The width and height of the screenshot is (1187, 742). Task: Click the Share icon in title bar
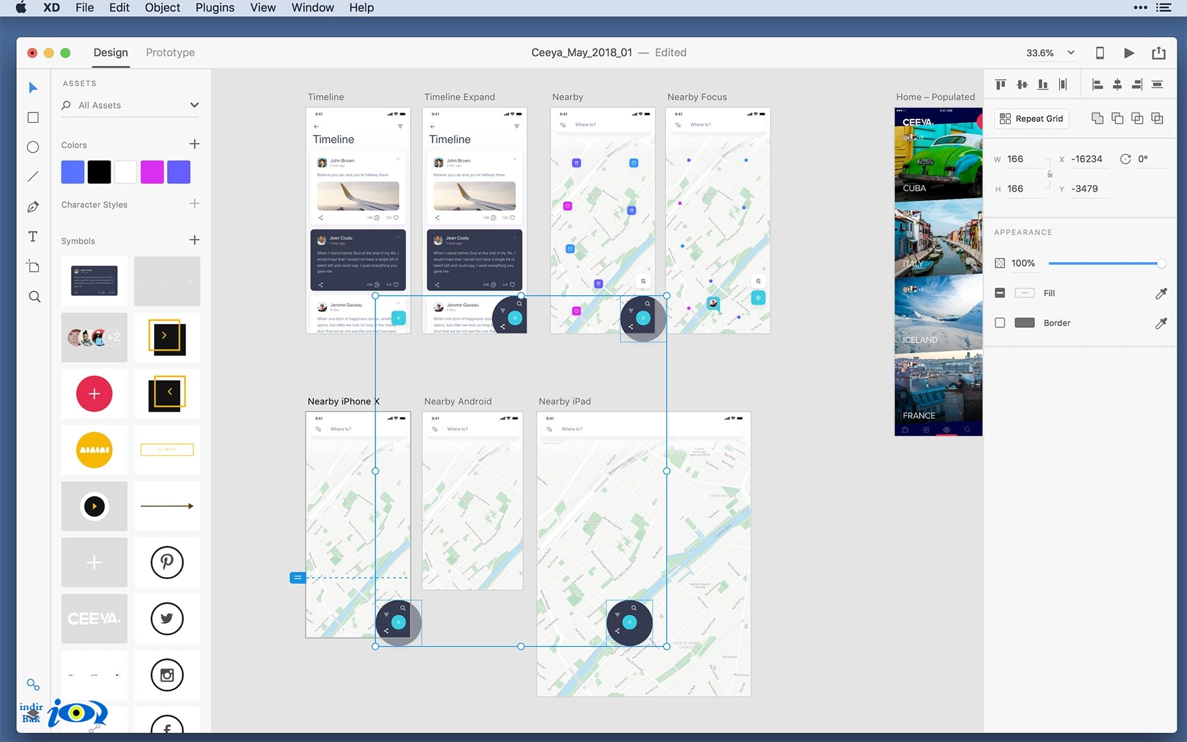click(1159, 53)
